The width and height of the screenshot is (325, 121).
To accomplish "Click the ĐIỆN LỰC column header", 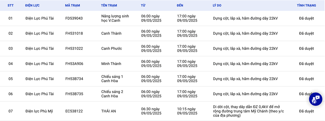I will 32,5.
